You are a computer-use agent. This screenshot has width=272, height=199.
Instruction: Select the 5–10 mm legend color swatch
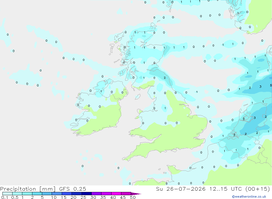(47, 194)
